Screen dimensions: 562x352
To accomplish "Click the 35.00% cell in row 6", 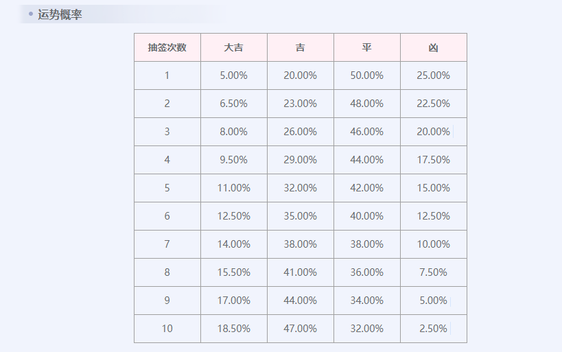I will (301, 216).
